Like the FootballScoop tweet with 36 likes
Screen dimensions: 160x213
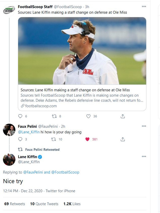tap(88, 116)
